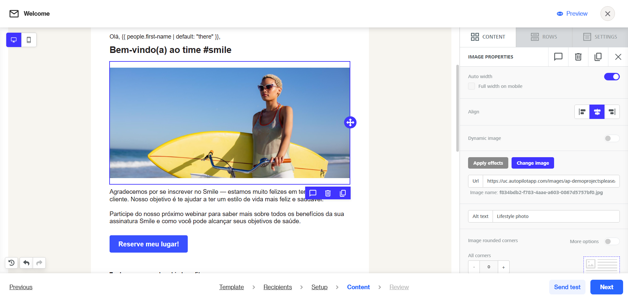Viewport: 628px width, 299px height.
Task: Switch to mobile preview mode
Action: coord(29,40)
